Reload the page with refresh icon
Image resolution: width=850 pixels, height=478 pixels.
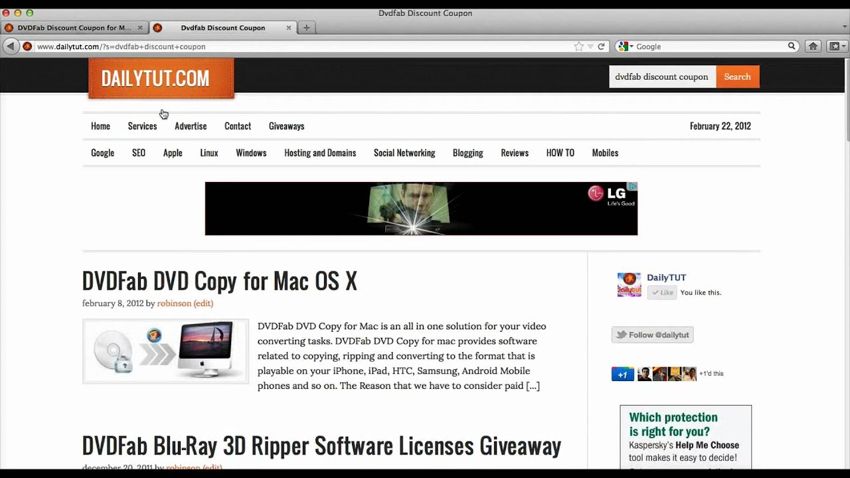601,46
